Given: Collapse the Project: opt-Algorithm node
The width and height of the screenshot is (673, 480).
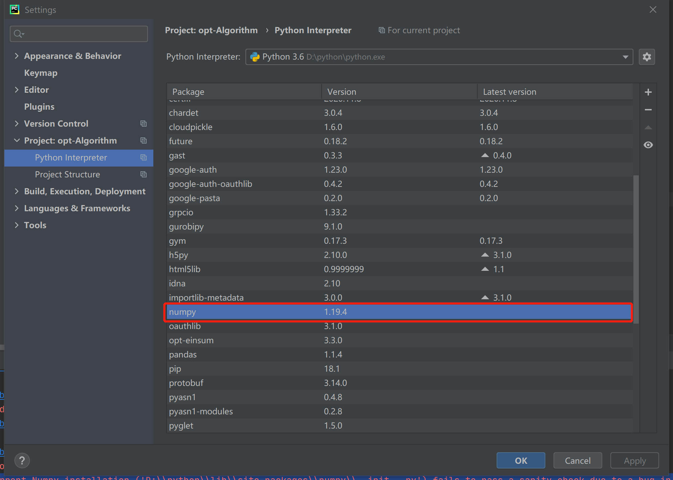Looking at the screenshot, I should (17, 140).
